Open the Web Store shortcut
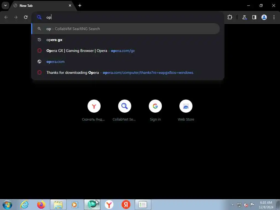The image size is (280, 210). coord(186,110)
